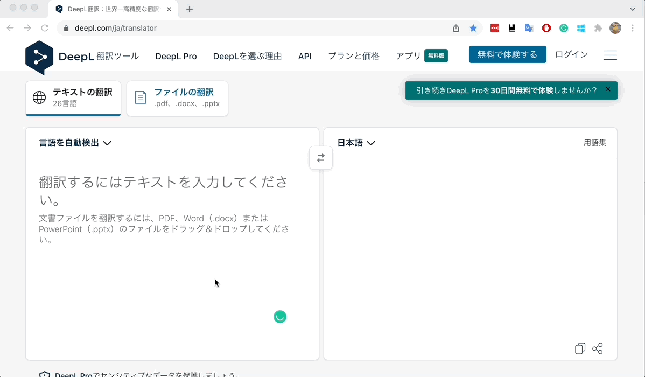Viewport: 645px width, 377px height.
Task: Open the red dots extension
Action: pos(495,28)
